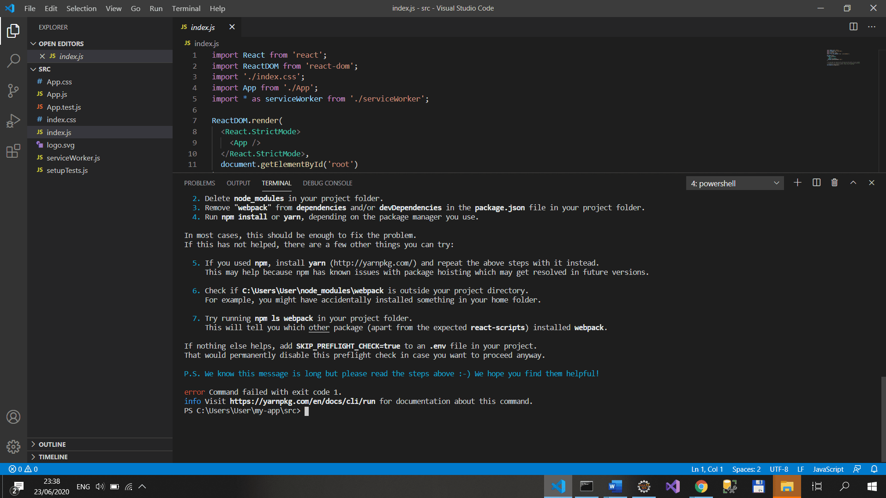
Task: Open Windows taskbar search
Action: coord(844,486)
